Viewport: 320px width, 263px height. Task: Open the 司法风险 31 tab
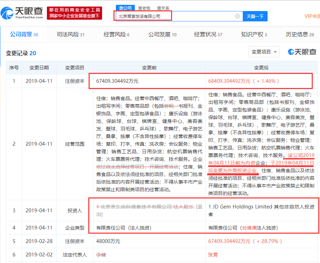70,34
